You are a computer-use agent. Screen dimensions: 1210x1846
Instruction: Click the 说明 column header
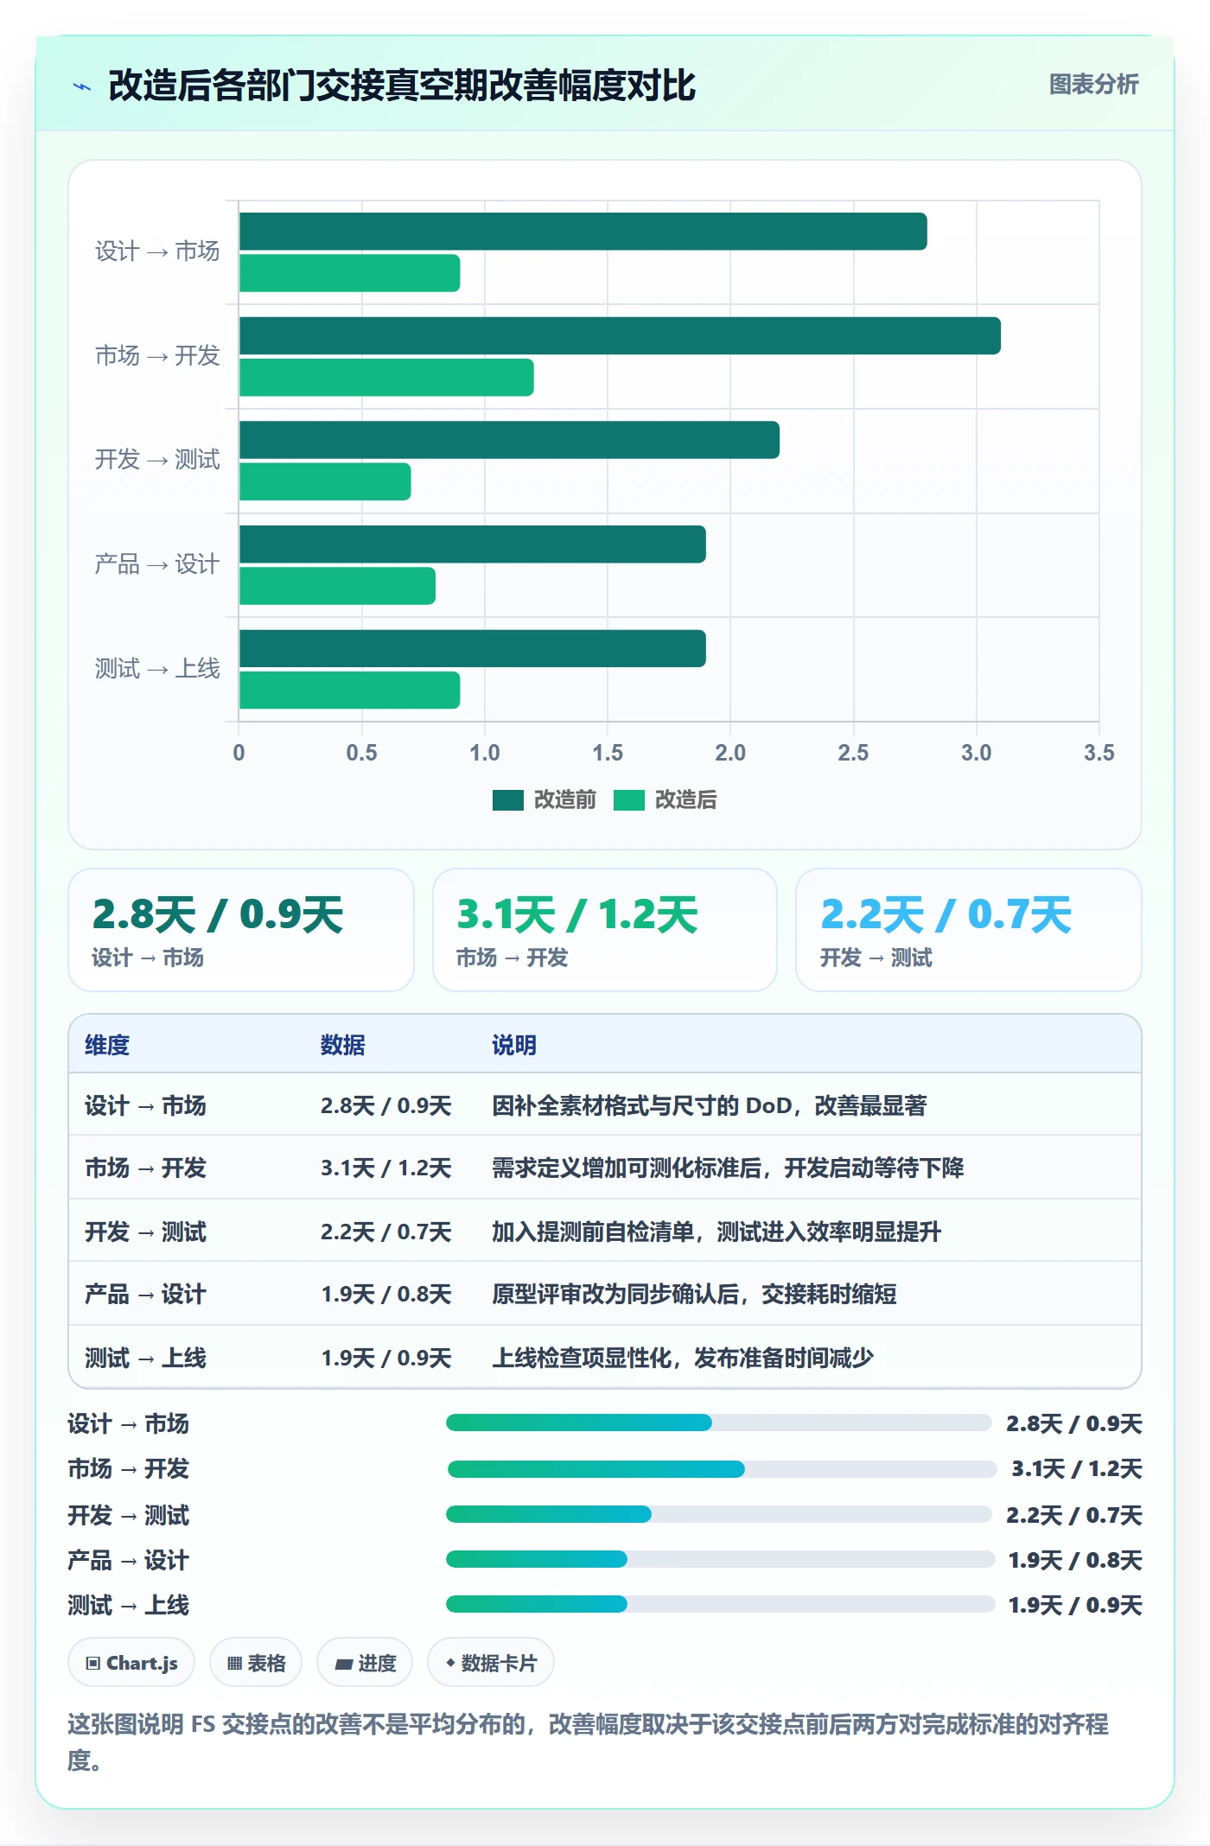click(x=514, y=1045)
